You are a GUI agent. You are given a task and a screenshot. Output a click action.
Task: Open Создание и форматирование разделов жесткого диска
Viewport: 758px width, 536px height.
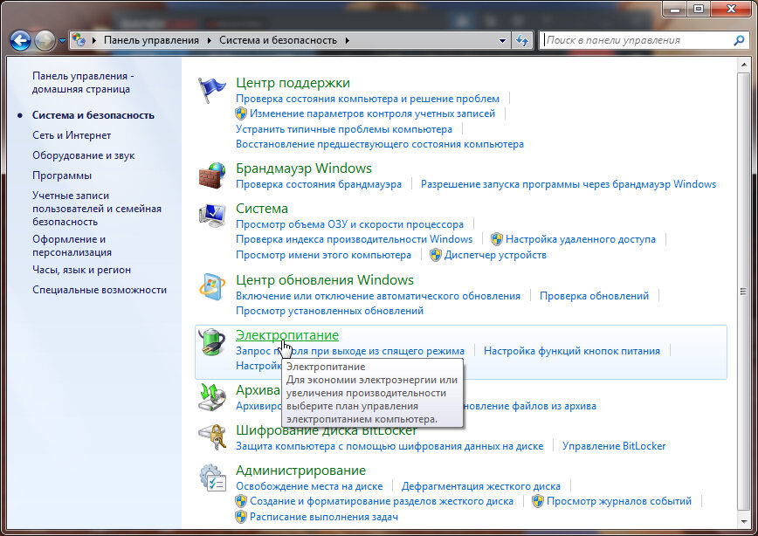click(382, 501)
